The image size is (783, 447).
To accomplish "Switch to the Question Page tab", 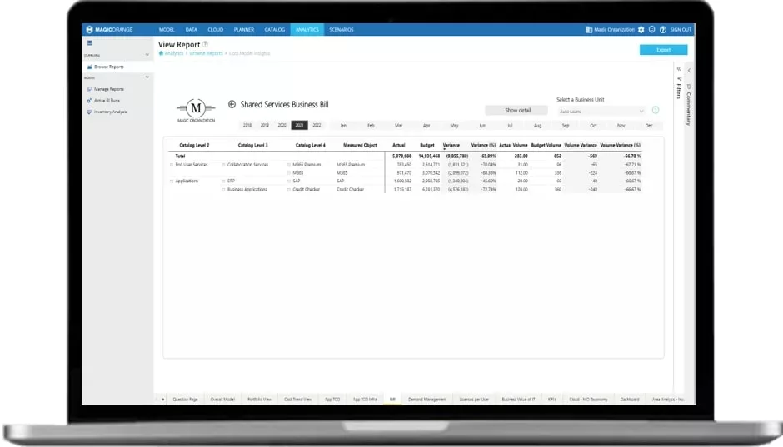I will pyautogui.click(x=185, y=400).
